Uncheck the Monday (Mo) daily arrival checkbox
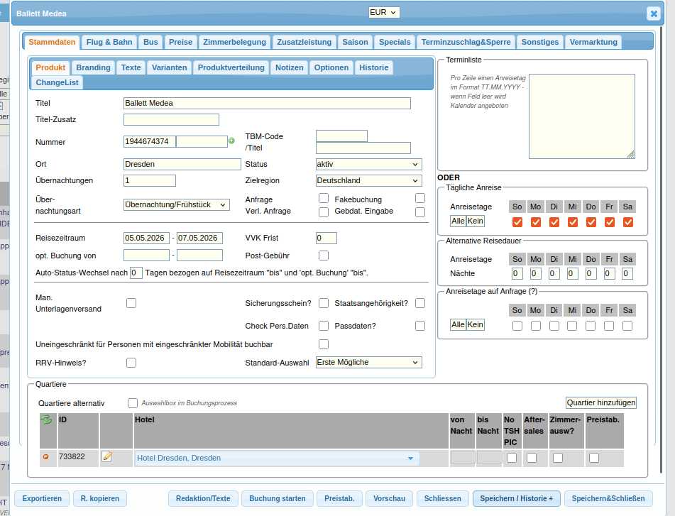 [x=536, y=222]
